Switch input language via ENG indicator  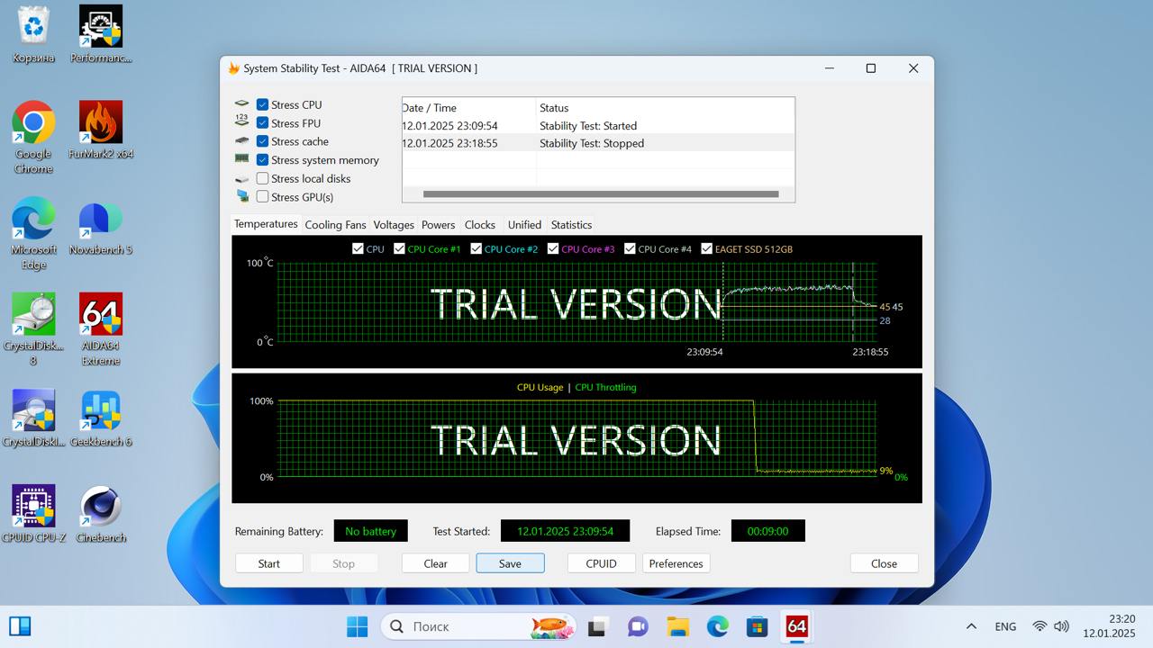1005,626
